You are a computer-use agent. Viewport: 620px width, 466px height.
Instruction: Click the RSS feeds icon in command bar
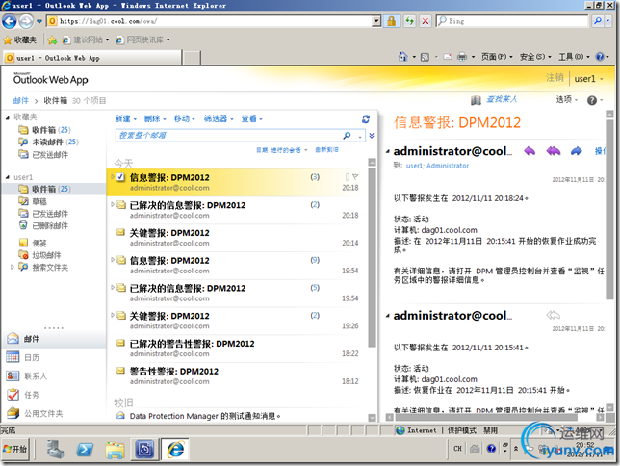[425, 57]
